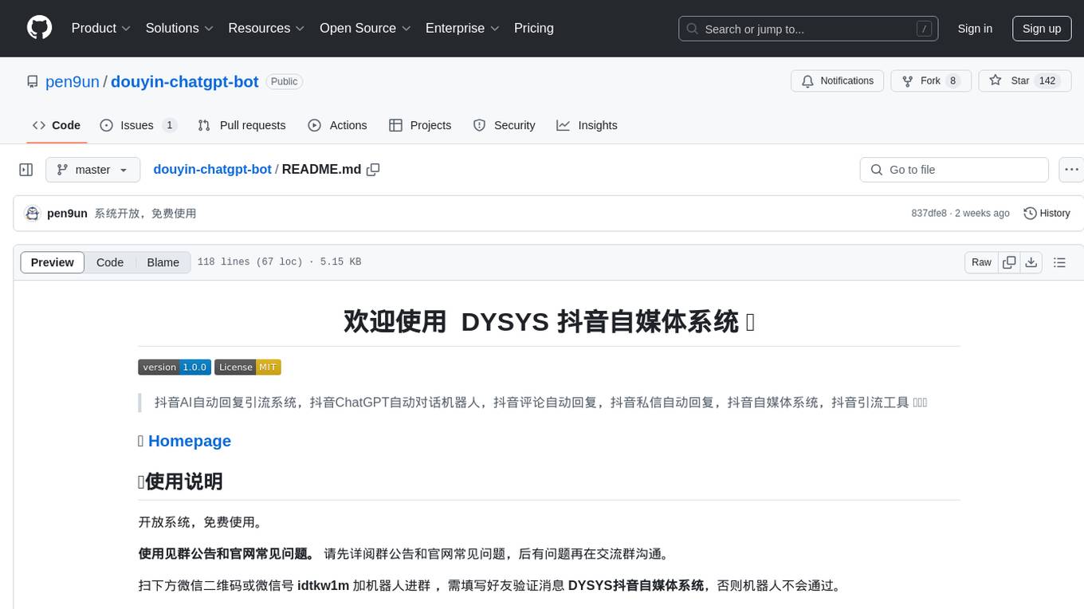
Task: Open the README outline list
Action: [x=1059, y=262]
